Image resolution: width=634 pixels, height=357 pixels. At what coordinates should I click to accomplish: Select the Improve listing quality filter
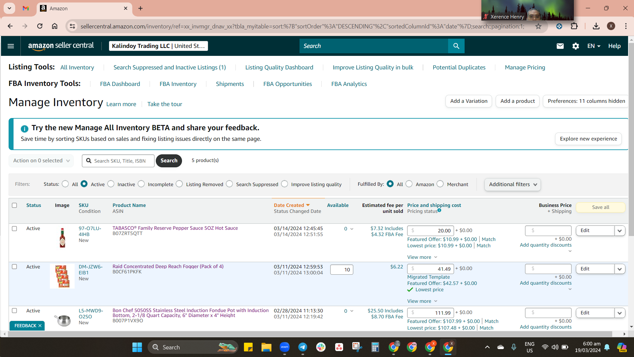285,184
